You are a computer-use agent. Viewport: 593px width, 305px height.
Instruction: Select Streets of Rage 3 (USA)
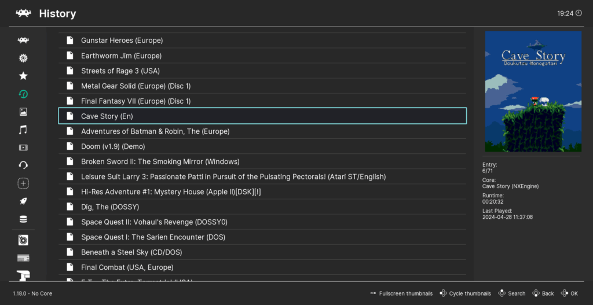click(x=262, y=71)
